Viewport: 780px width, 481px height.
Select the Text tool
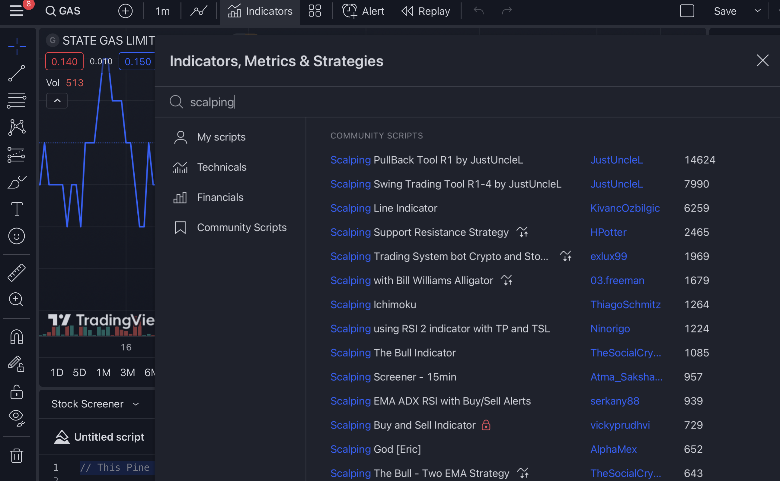point(17,209)
